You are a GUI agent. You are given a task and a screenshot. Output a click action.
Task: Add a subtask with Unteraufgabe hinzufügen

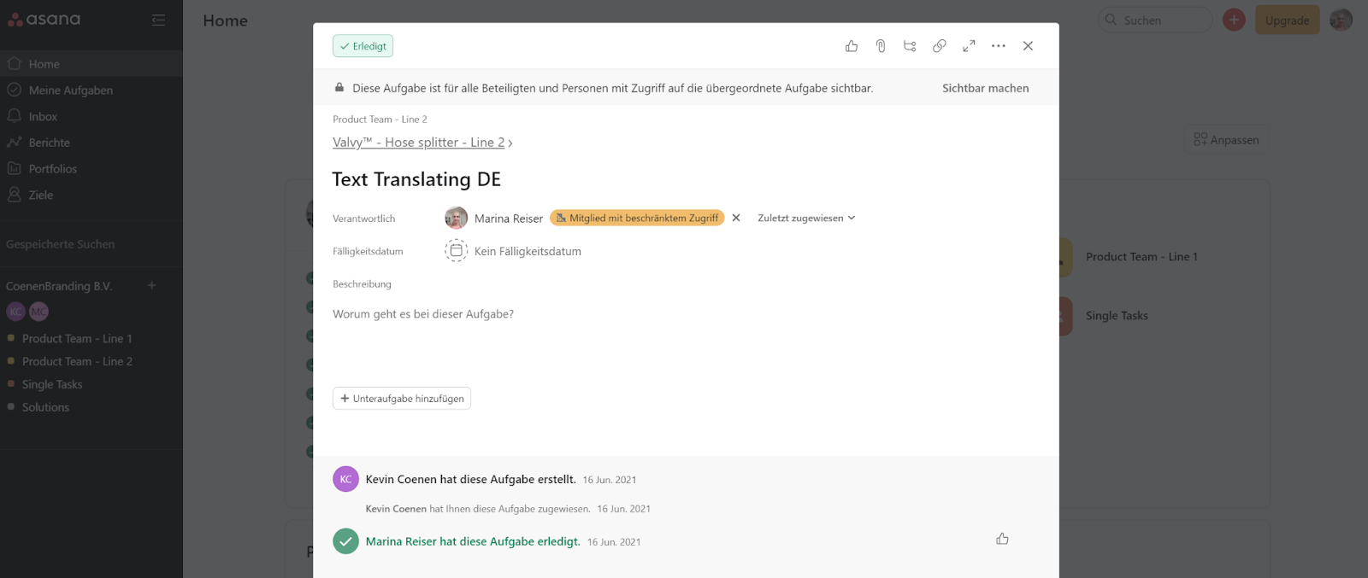point(402,399)
